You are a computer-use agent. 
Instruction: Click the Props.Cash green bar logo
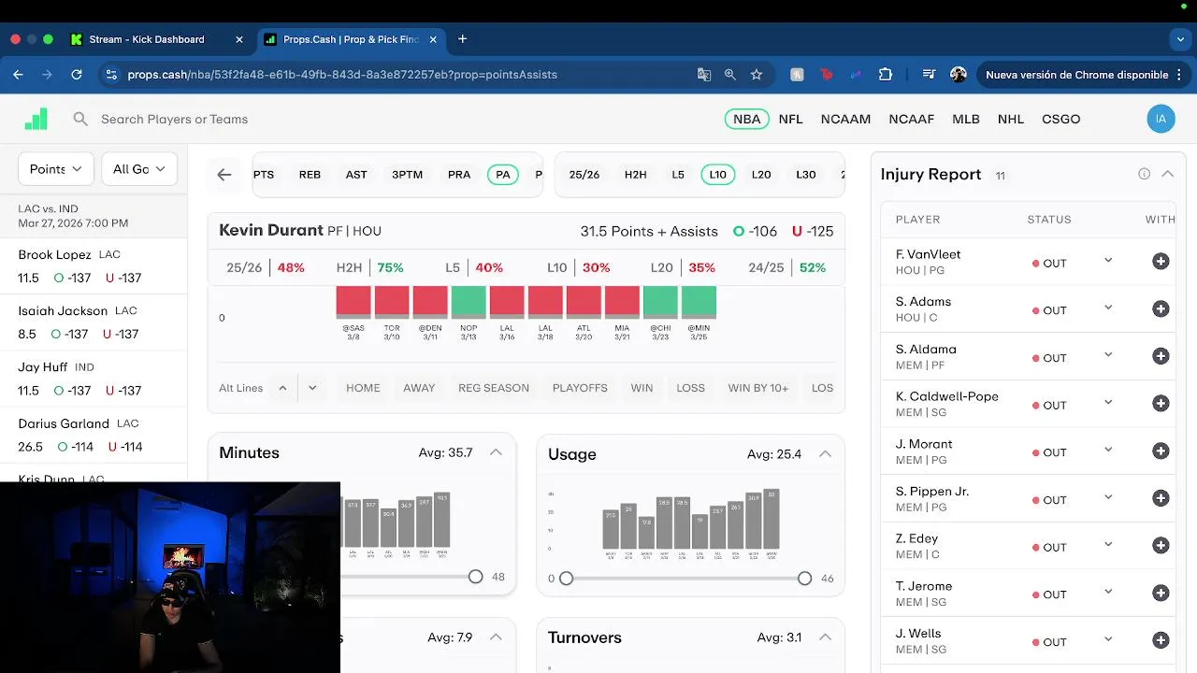[x=36, y=119]
